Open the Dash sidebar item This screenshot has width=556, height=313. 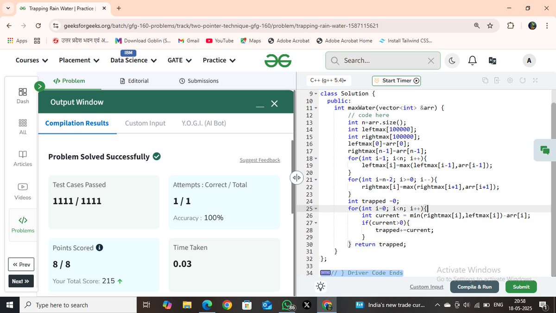23,96
